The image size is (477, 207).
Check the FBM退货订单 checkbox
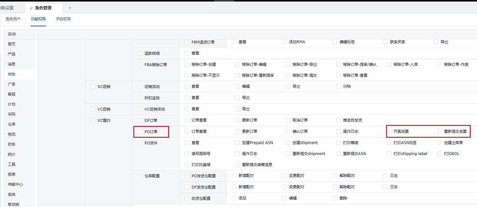point(187,42)
